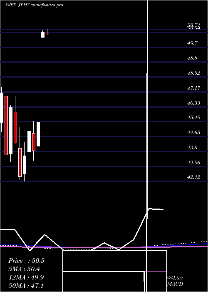This screenshot has height=292, width=208.
Task: Click the AMEX JPHY munafasutra.pro chart title
Action: pos(33,5)
